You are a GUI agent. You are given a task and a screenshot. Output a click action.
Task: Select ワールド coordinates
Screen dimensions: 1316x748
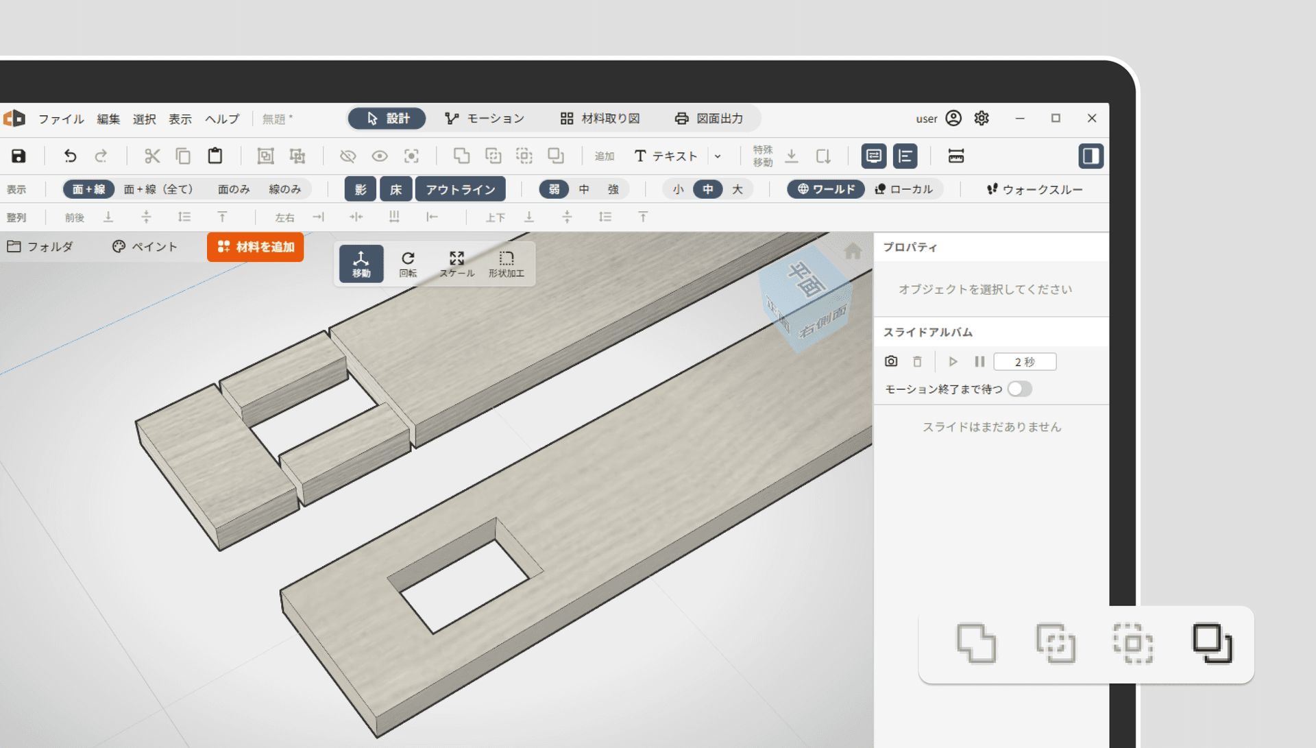point(826,189)
